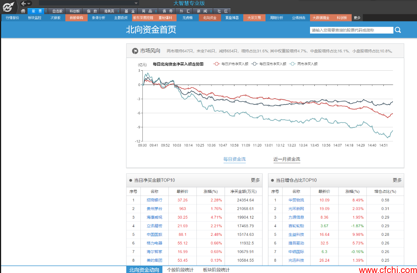Viewport: 417px width, 273px height.
Task: Open submenu dots beside 港美英 tab
Action: pyautogui.click(x=118, y=11)
